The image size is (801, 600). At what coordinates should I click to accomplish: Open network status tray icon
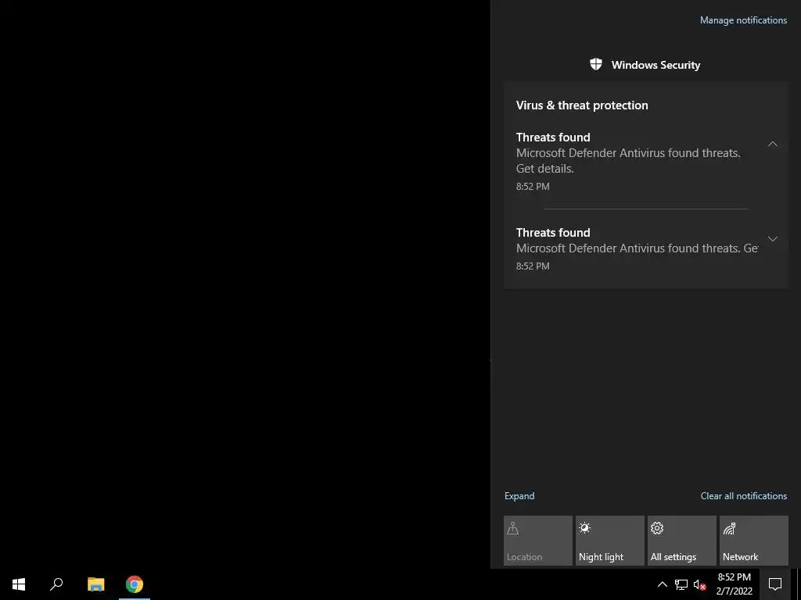(681, 584)
